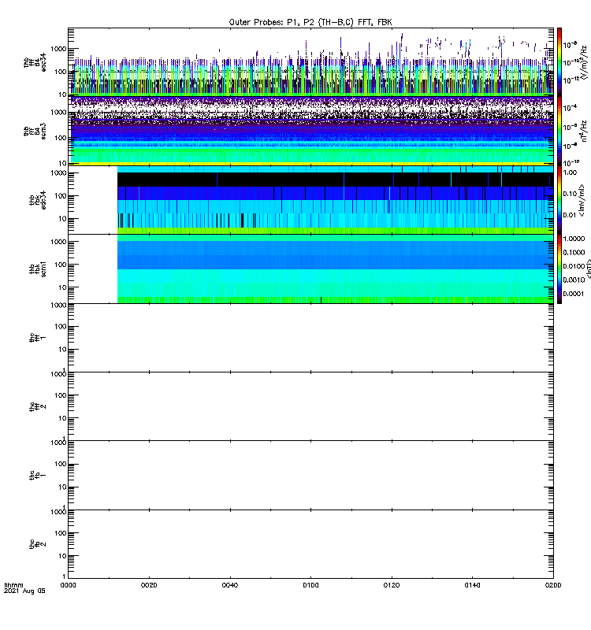Click the "0200" time axis label

[x=553, y=585]
